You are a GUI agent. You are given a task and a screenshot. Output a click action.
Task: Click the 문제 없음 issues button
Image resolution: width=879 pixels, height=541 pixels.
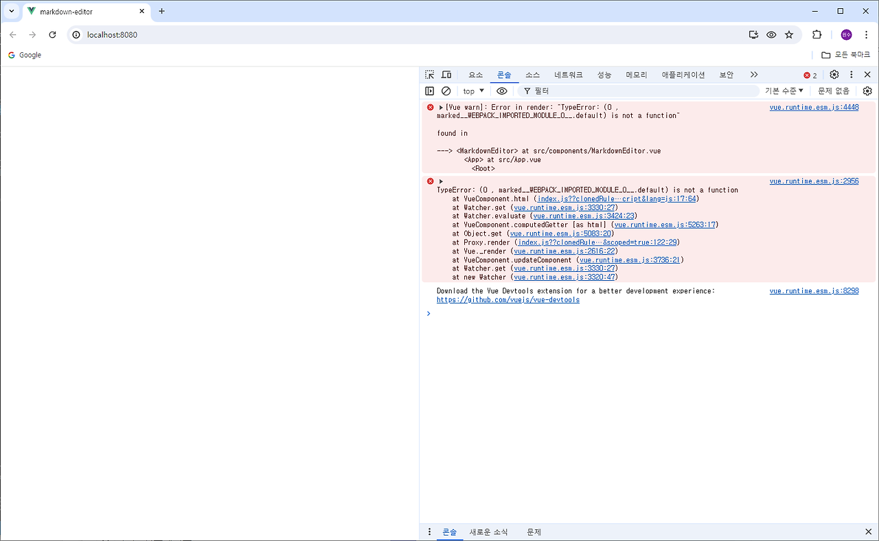834,91
